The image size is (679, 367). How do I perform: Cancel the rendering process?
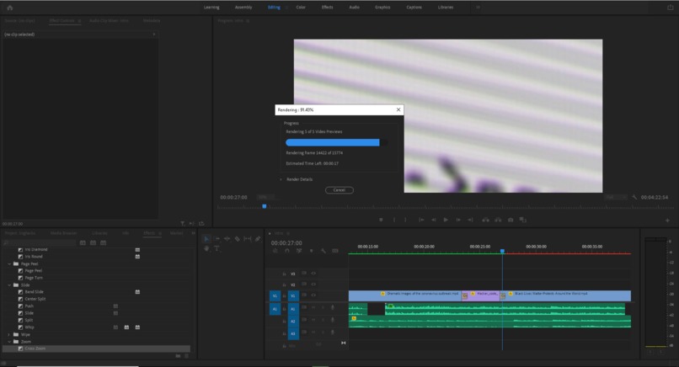click(339, 190)
